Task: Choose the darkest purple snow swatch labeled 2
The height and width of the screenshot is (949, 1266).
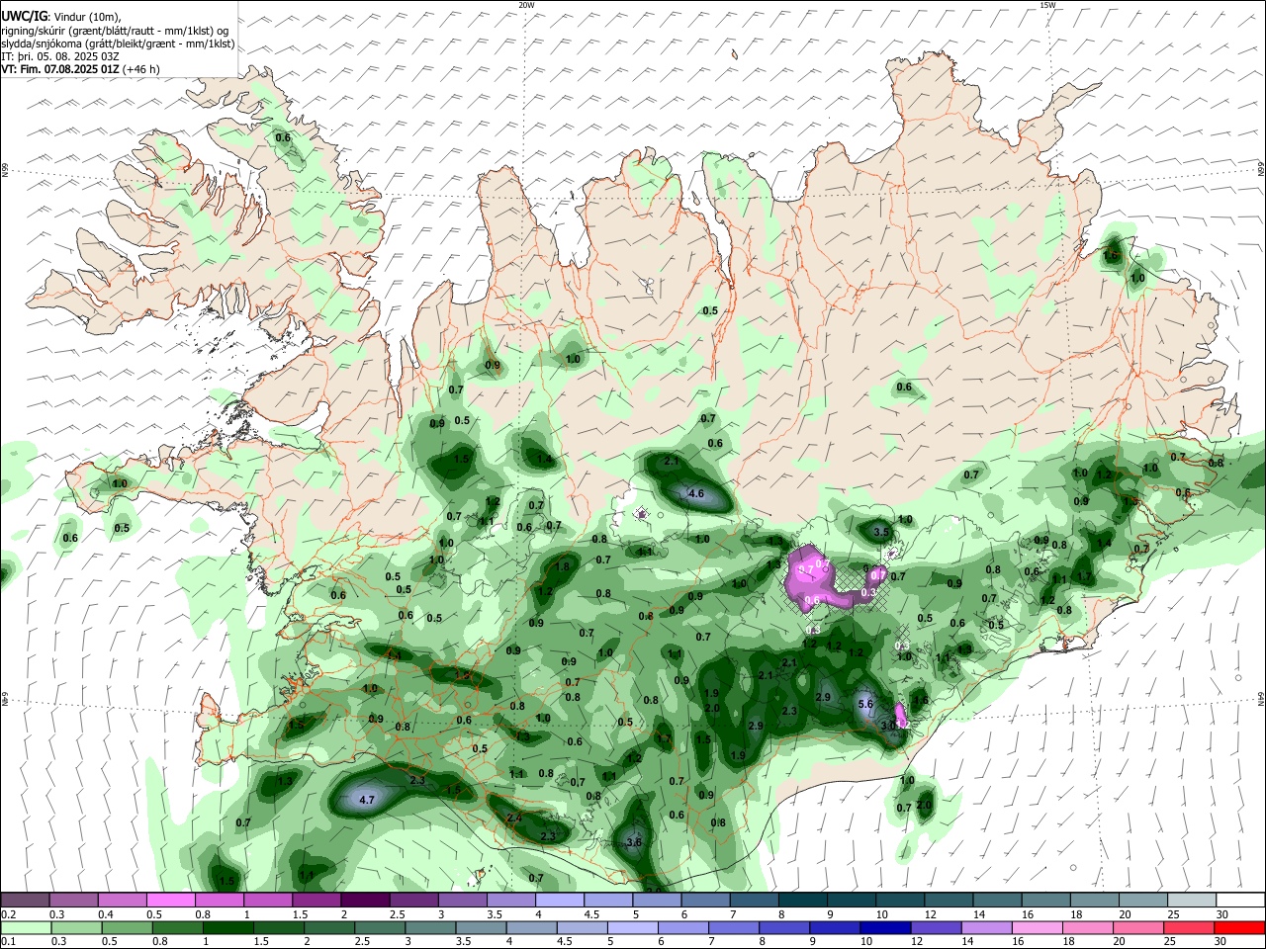Action: tap(364, 900)
